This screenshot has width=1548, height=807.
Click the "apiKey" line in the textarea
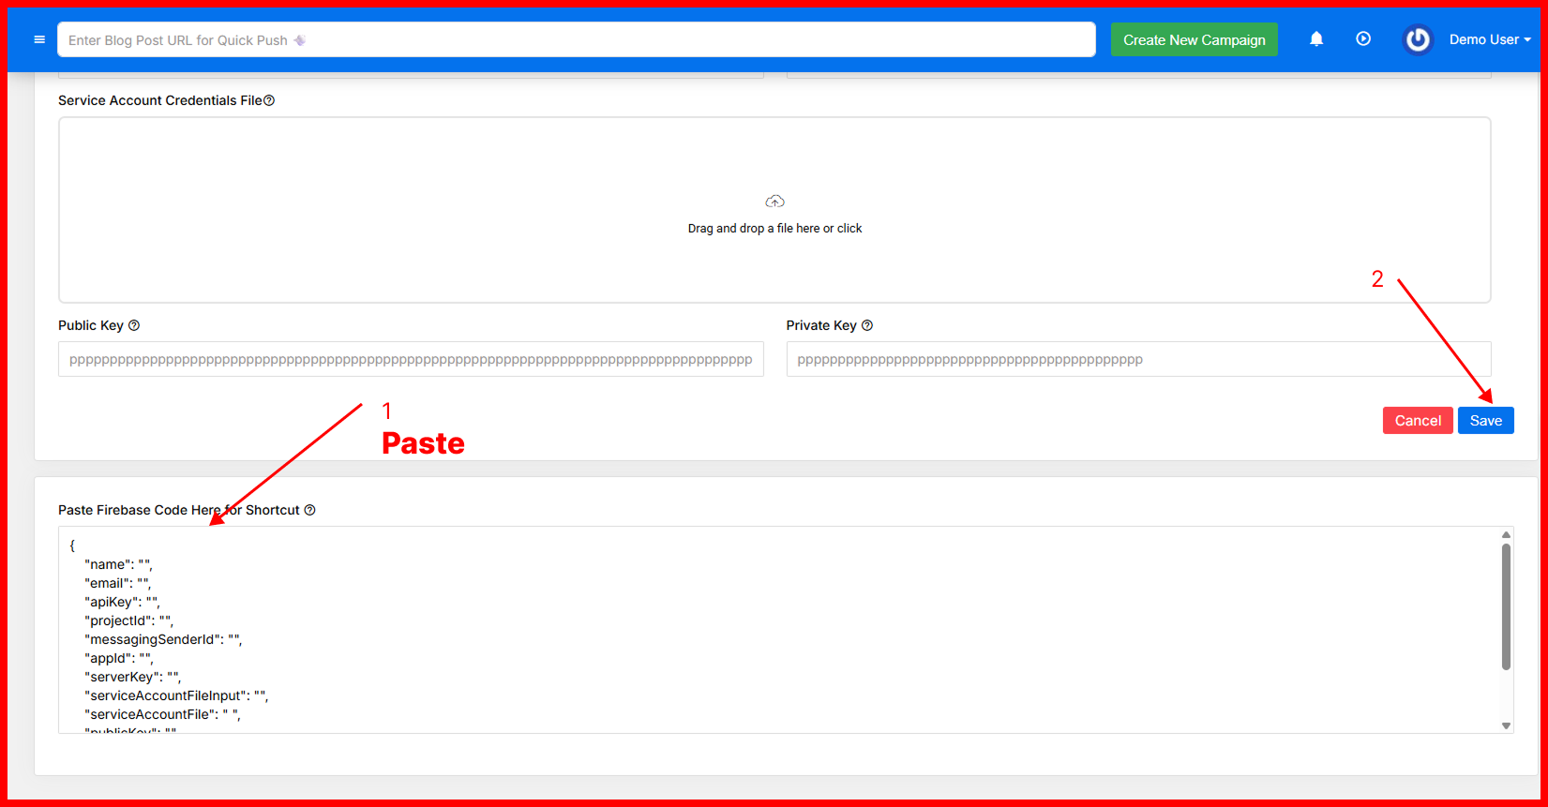(x=122, y=602)
